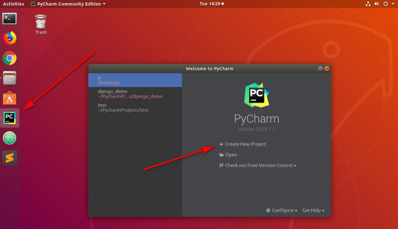
Task: Click the Open project link text
Action: [x=231, y=155]
